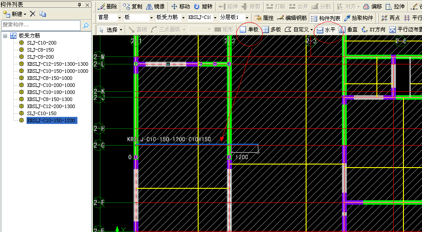Click the Three-point Arc (三点画弧) tool
Screen dimensions: 422x232
coord(166,30)
